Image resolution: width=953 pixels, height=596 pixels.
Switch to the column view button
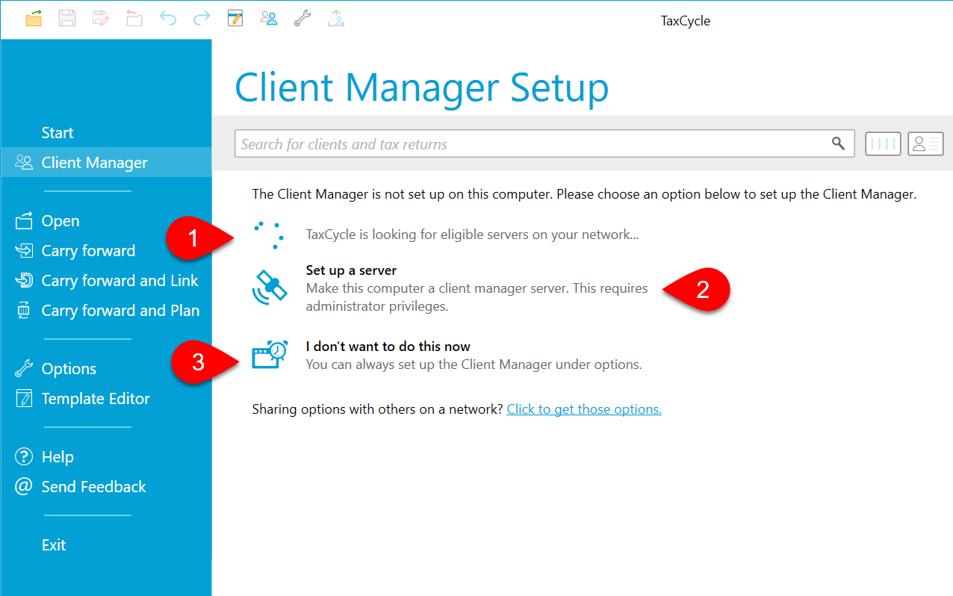(x=883, y=144)
